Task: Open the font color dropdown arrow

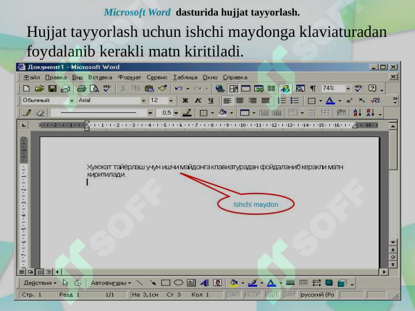Action: (339, 101)
